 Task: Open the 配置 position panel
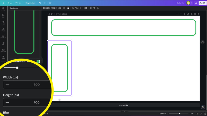click(x=86, y=8)
